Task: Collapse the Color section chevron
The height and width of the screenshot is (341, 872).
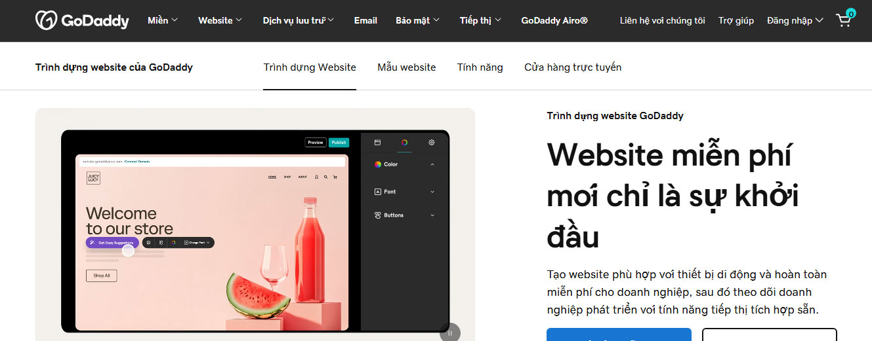Action: point(432,164)
